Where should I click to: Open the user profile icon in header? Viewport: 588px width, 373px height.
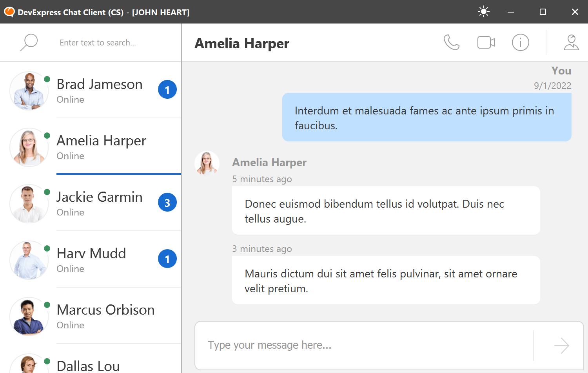(x=571, y=42)
